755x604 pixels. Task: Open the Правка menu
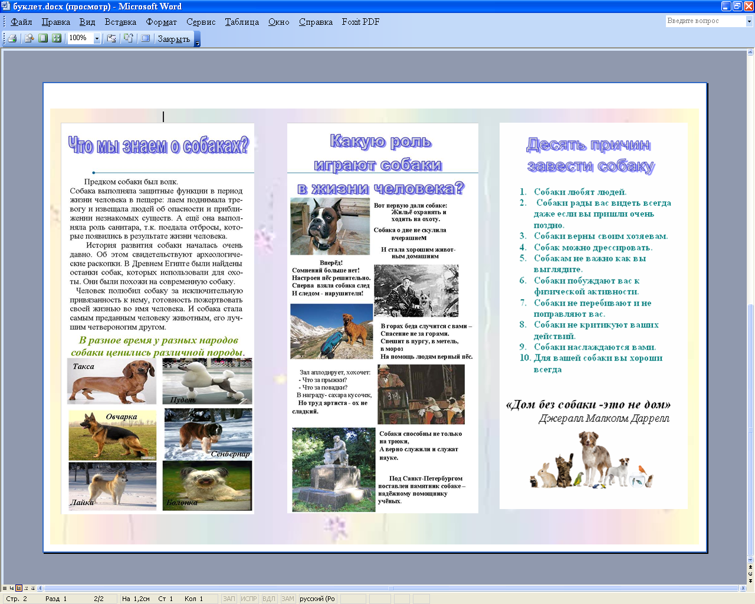pos(56,22)
